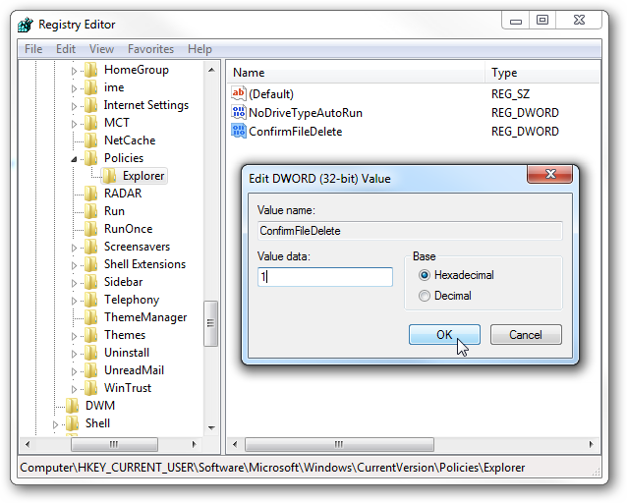Click the Themes folder icon

tap(91, 335)
